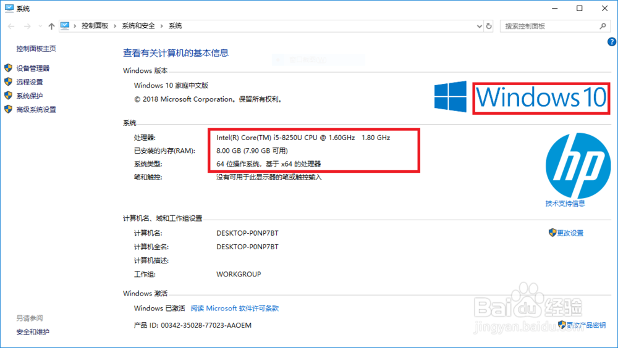Viewport: 618px width, 348px height.
Task: Open the recent locations dropdown arrow
Action: [40, 26]
